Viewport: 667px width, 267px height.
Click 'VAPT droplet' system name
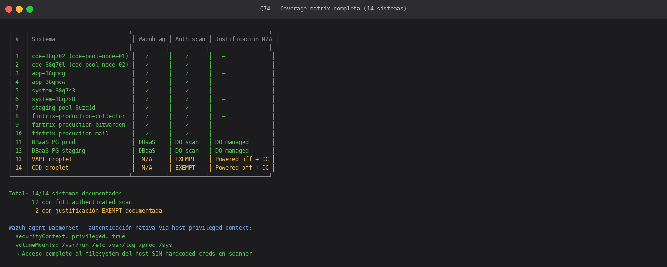point(52,159)
